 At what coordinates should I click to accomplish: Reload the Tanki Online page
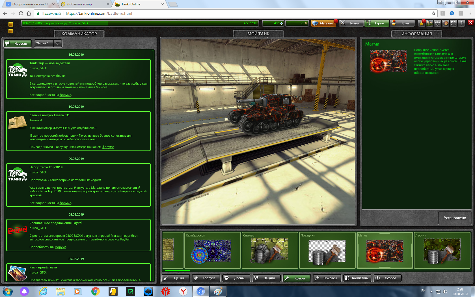pyautogui.click(x=21, y=13)
